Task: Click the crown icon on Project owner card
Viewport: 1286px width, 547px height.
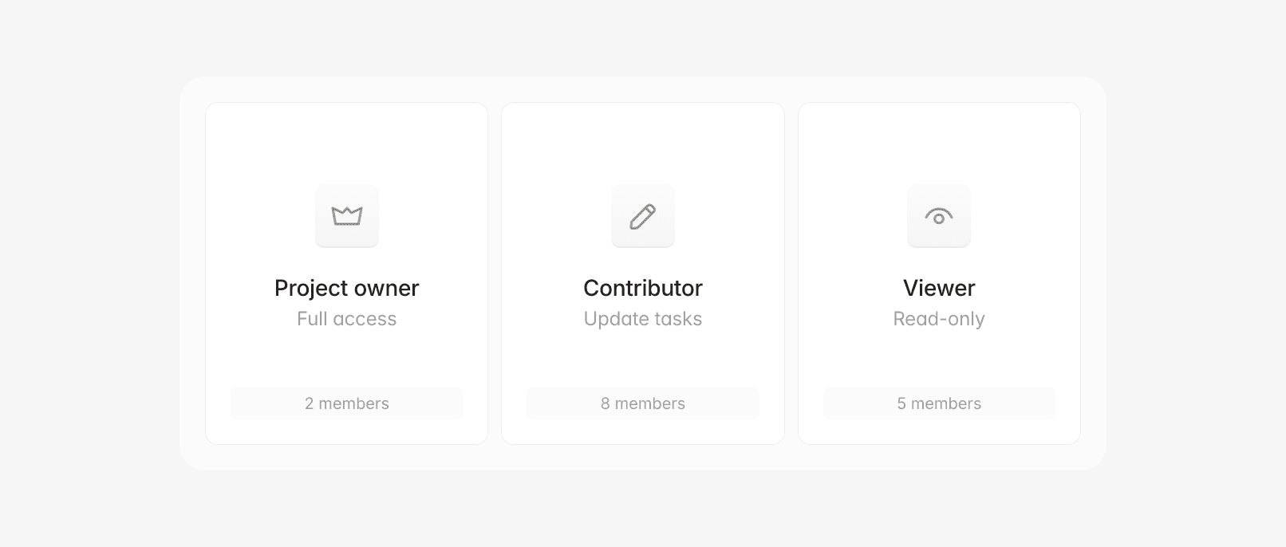Action: click(347, 215)
